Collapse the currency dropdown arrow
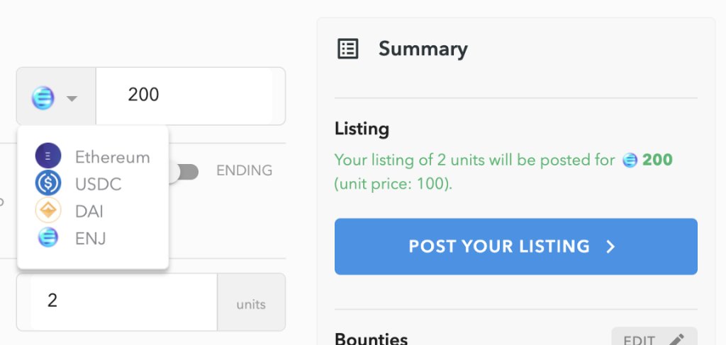This screenshot has width=726, height=345. [x=72, y=98]
